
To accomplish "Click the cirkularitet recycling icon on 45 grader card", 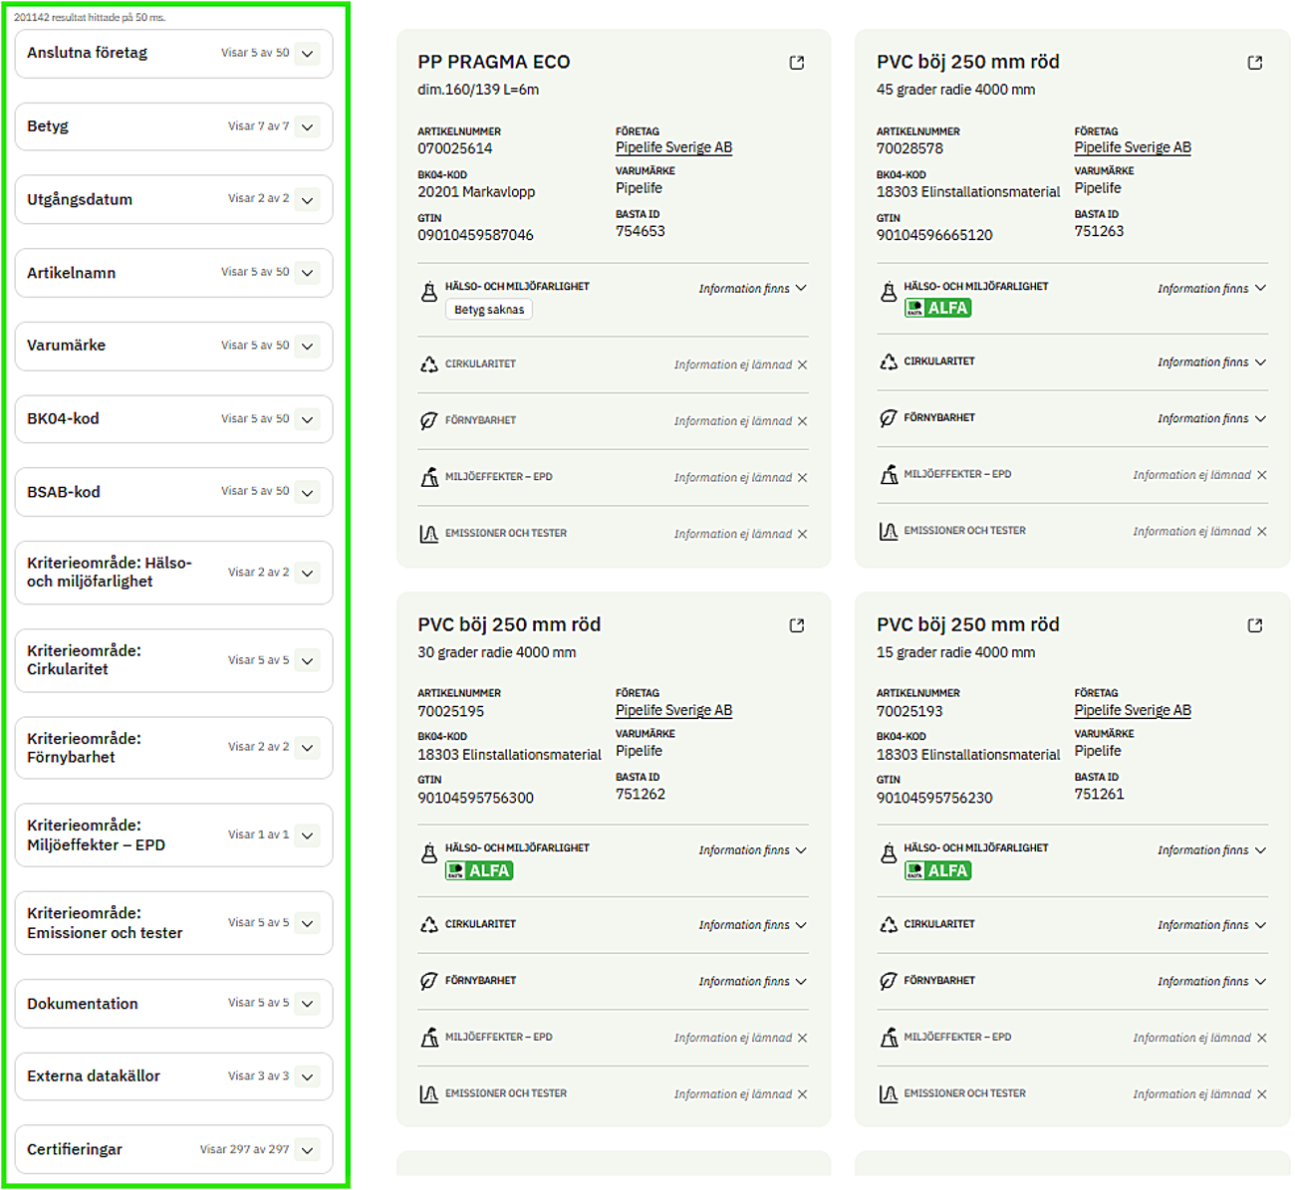I will click(x=889, y=361).
